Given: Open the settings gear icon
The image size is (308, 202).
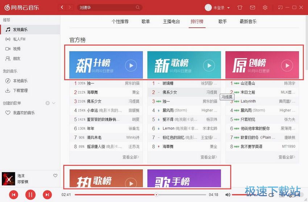Looking at the screenshot, I should tap(265, 8).
